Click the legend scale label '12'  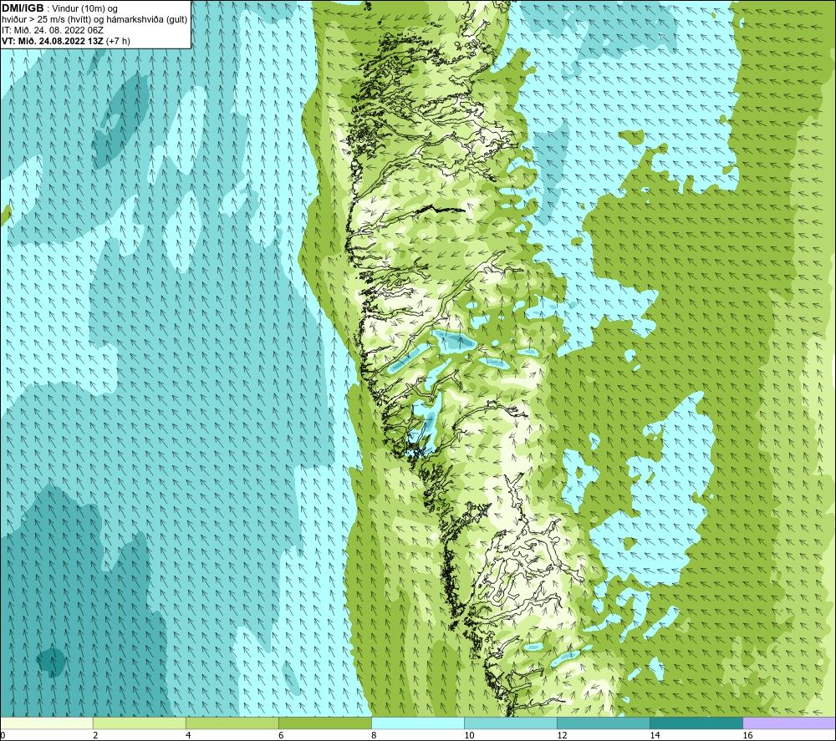tap(562, 735)
